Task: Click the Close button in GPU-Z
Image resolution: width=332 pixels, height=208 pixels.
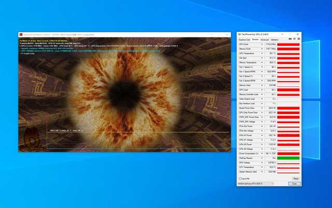Action: pos(295,184)
